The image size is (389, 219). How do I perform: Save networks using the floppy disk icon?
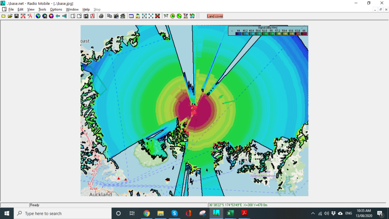pyautogui.click(x=16, y=16)
